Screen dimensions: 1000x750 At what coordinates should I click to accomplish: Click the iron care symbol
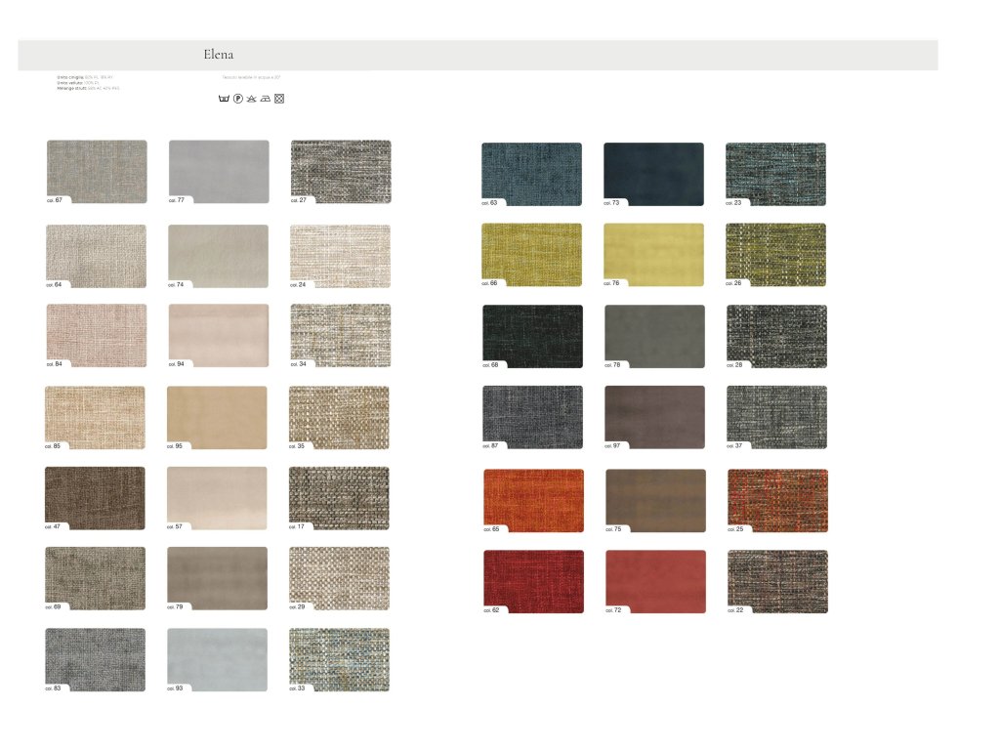tap(266, 99)
